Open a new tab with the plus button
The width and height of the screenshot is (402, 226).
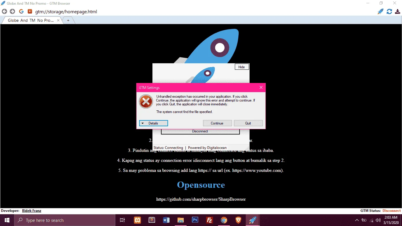point(68,20)
